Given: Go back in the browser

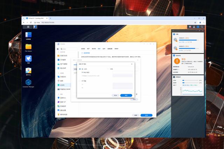Looking at the screenshot, I should [x=24, y=22].
